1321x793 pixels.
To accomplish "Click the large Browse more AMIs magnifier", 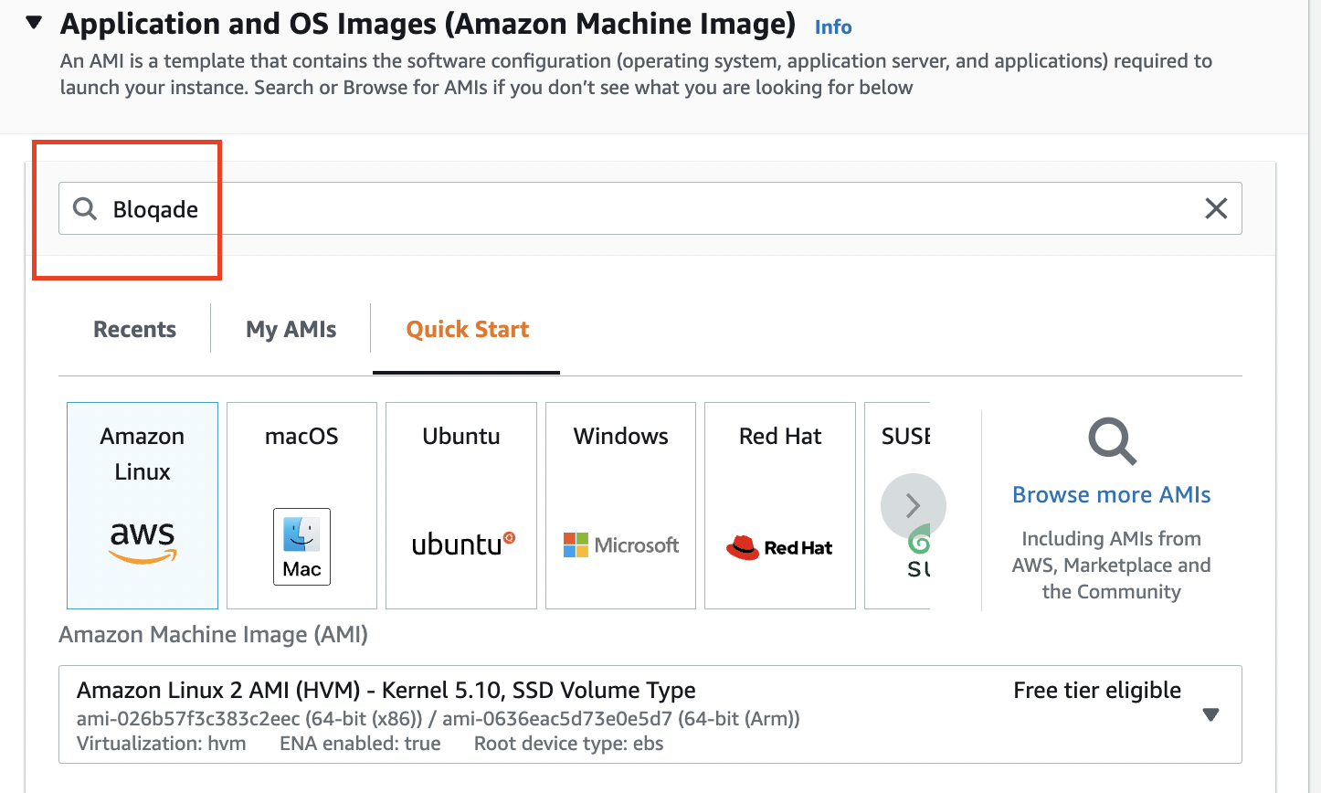I will coord(1112,441).
